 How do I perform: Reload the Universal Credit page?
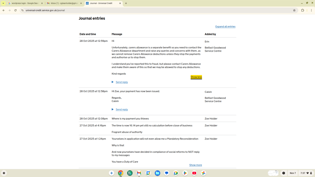click(x=15, y=10)
